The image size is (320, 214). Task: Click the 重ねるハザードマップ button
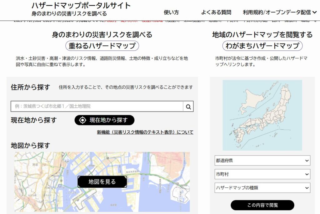pos(102,46)
